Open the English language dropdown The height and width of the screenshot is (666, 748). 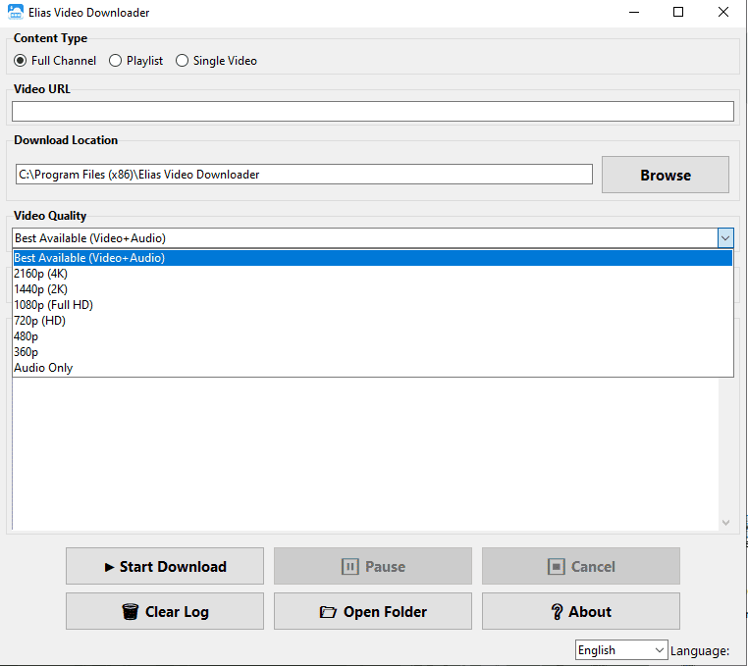tap(620, 650)
